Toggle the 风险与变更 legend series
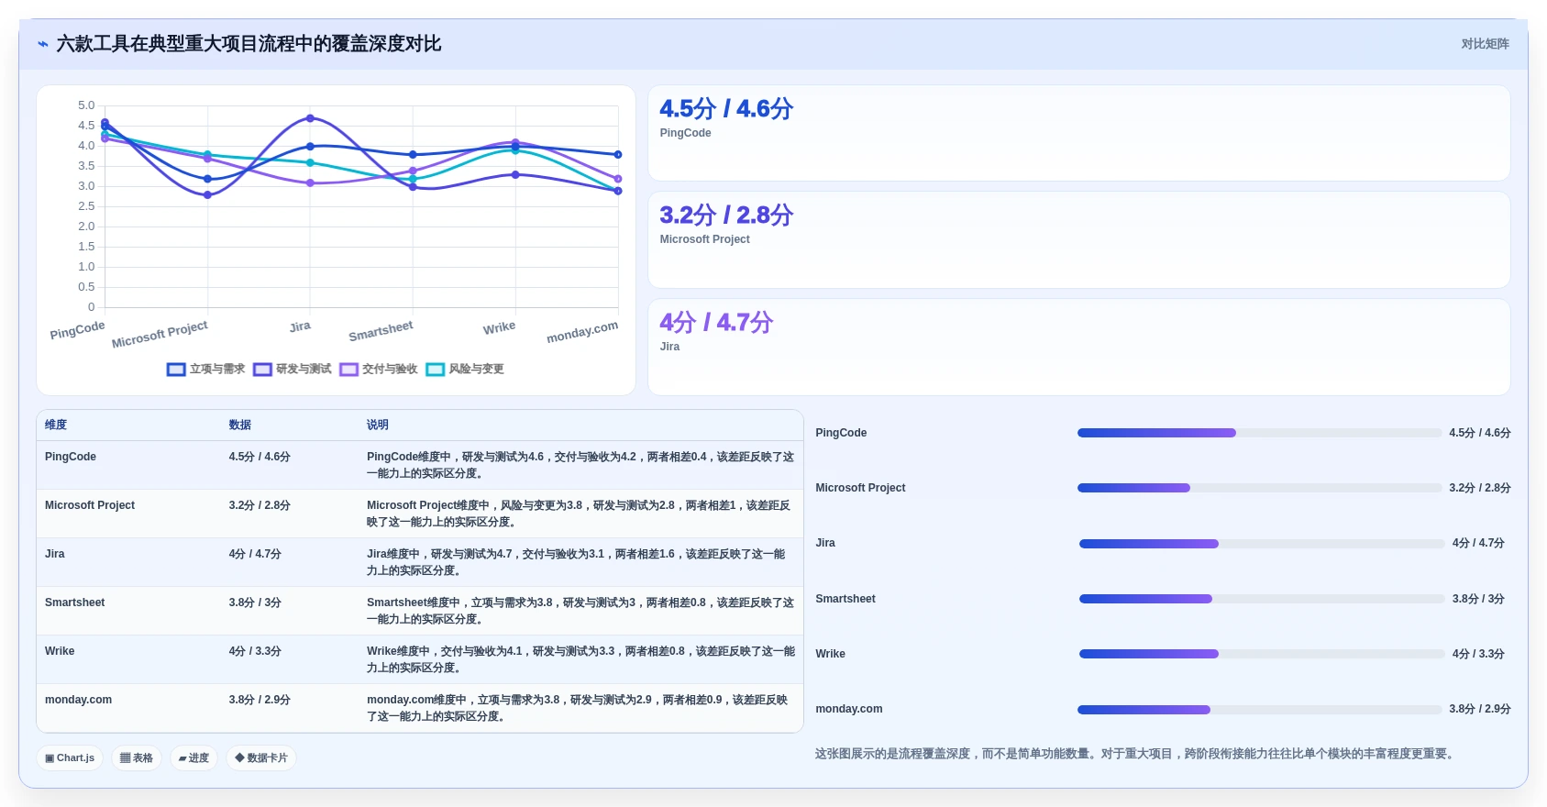This screenshot has height=807, width=1547. 465,369
